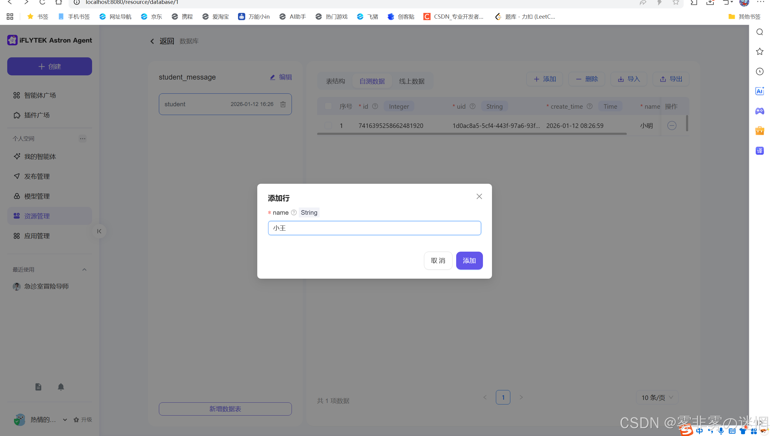The width and height of the screenshot is (770, 436).
Task: Click the table's horizontal scrollbar
Action: [x=472, y=134]
